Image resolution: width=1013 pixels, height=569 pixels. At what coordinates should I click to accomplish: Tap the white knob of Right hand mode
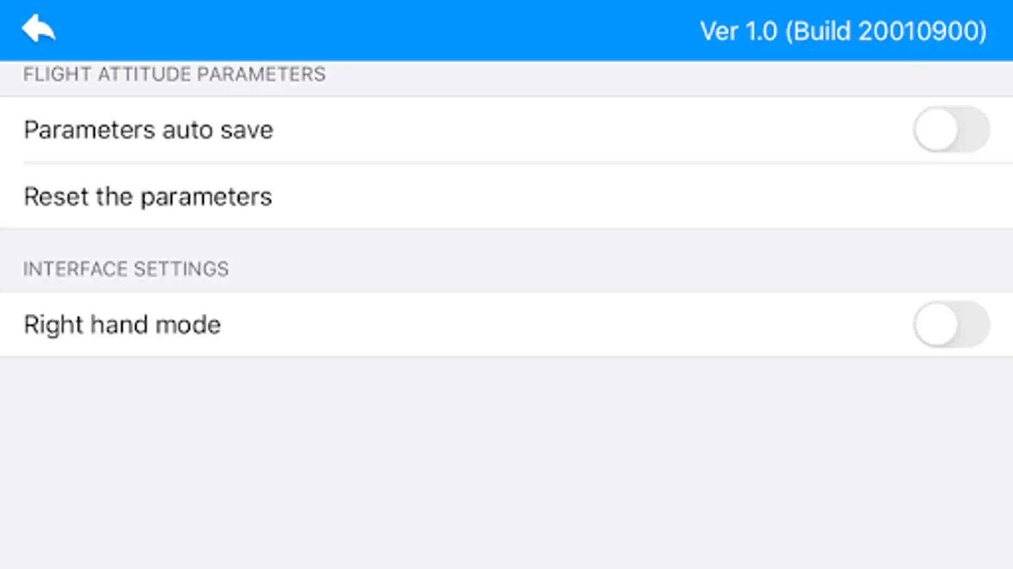coord(936,324)
